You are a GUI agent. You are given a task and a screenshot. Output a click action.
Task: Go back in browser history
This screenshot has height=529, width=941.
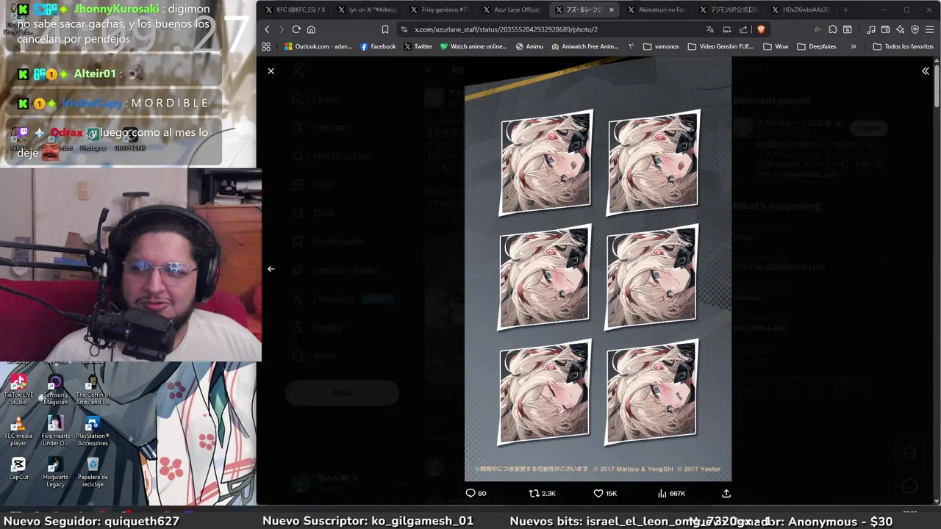(x=267, y=29)
